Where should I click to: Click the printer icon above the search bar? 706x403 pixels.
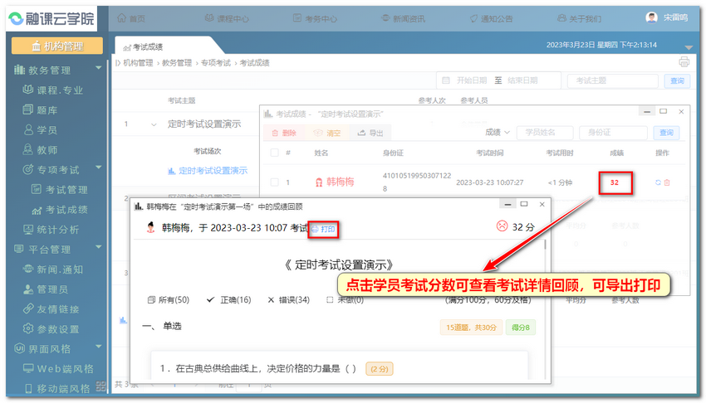684,62
